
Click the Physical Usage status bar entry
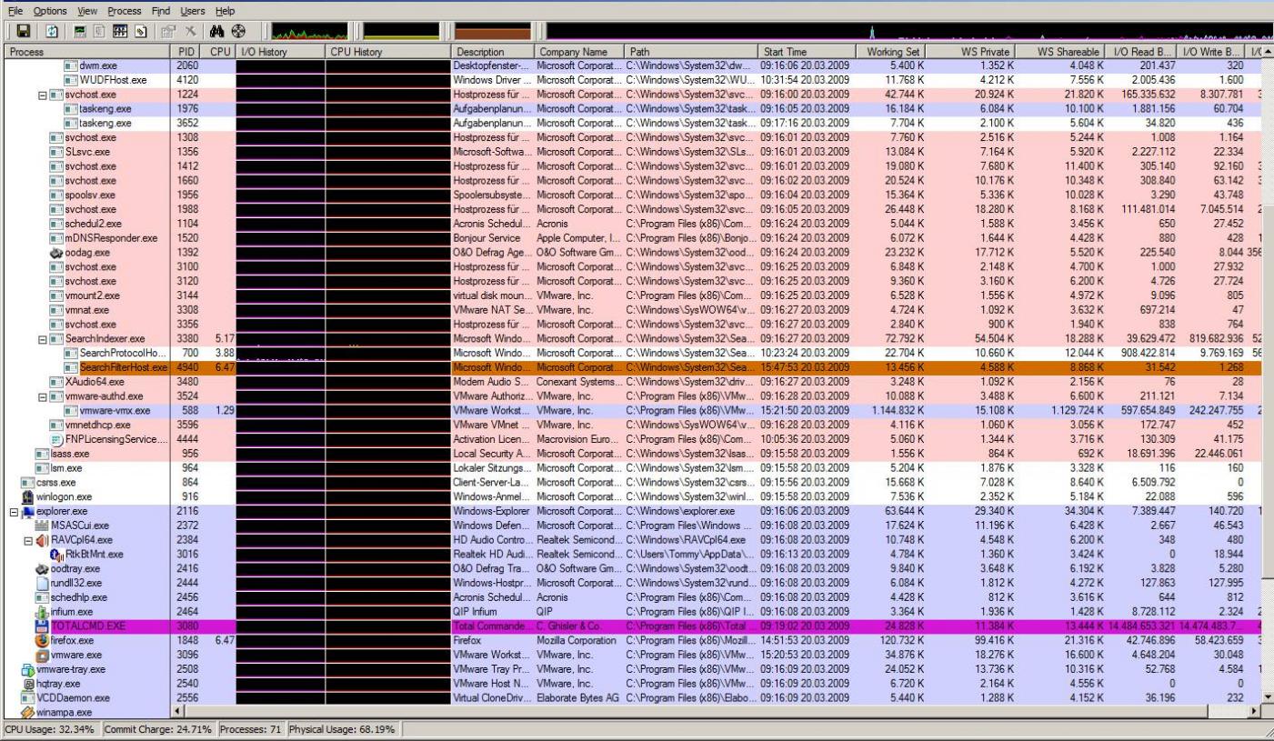pyautogui.click(x=346, y=729)
